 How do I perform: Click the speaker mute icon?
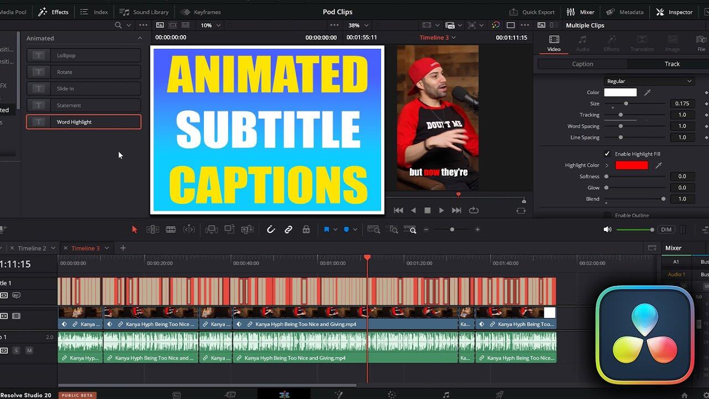[x=608, y=229]
